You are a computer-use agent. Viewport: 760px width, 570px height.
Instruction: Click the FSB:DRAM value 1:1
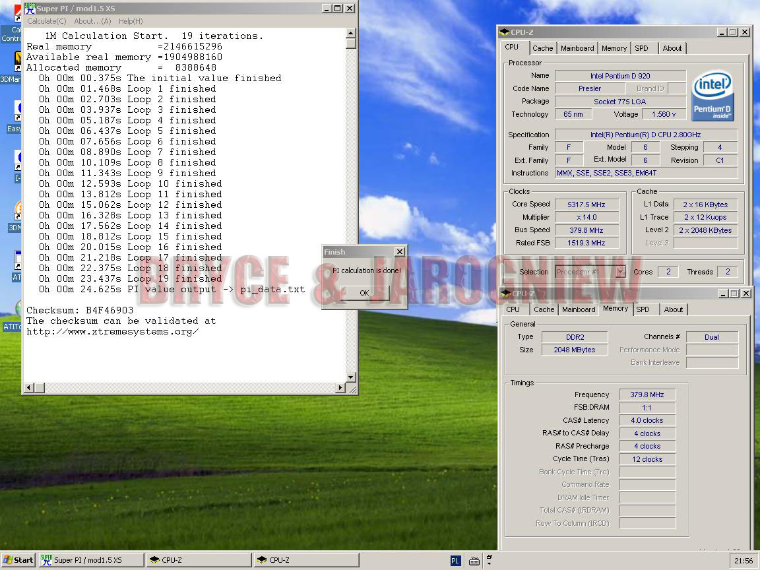click(x=647, y=408)
